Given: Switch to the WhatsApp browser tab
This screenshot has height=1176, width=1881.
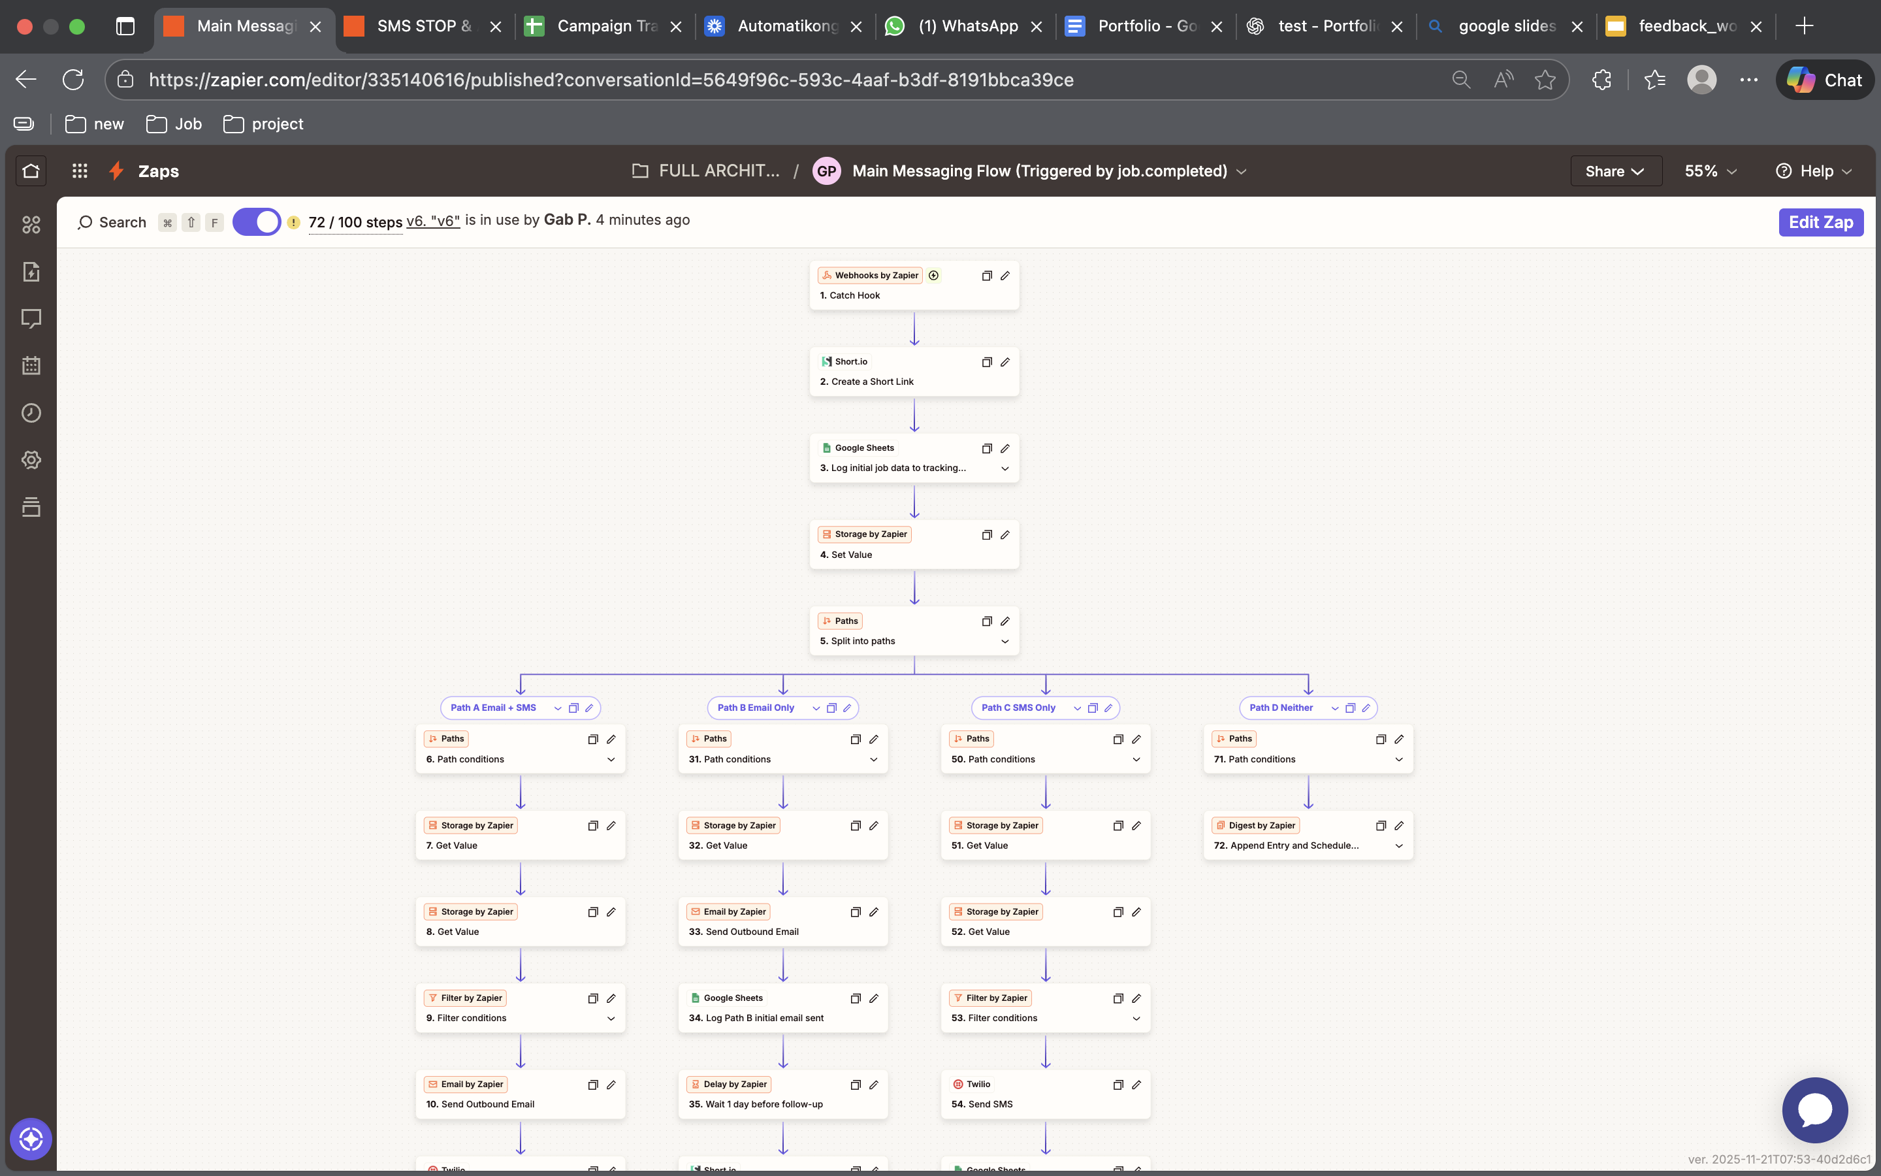Looking at the screenshot, I should click(965, 25).
